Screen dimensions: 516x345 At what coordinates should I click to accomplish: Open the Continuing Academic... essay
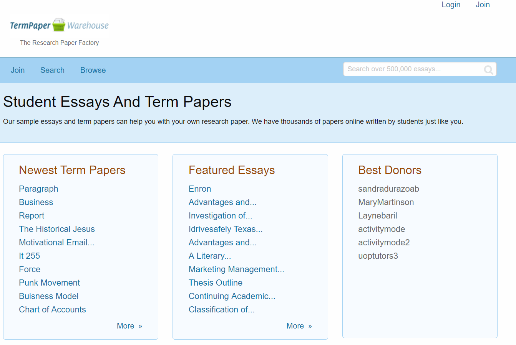232,296
